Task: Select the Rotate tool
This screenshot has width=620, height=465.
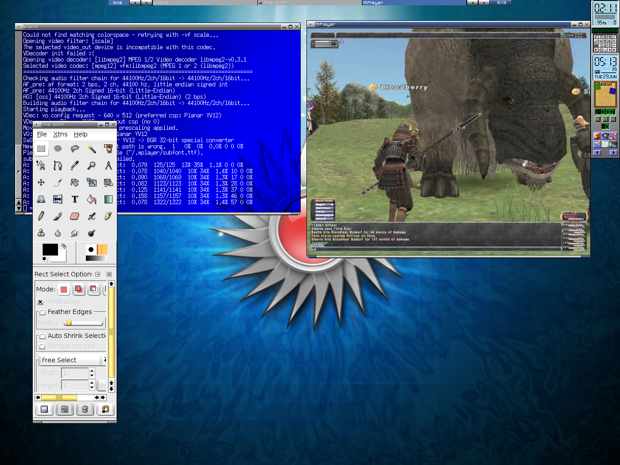Action: pos(75,182)
